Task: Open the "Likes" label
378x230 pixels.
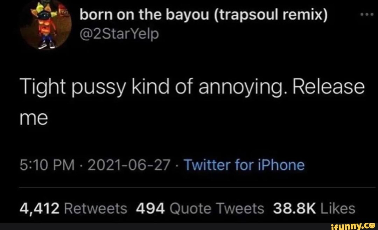Action: pos(338,208)
